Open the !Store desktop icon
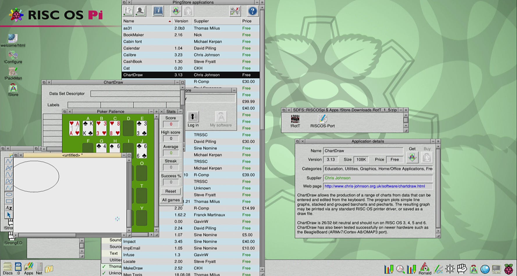517x276 pixels. tap(13, 90)
